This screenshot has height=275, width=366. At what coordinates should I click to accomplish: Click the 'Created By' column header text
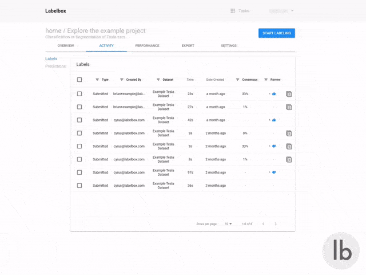(x=134, y=80)
